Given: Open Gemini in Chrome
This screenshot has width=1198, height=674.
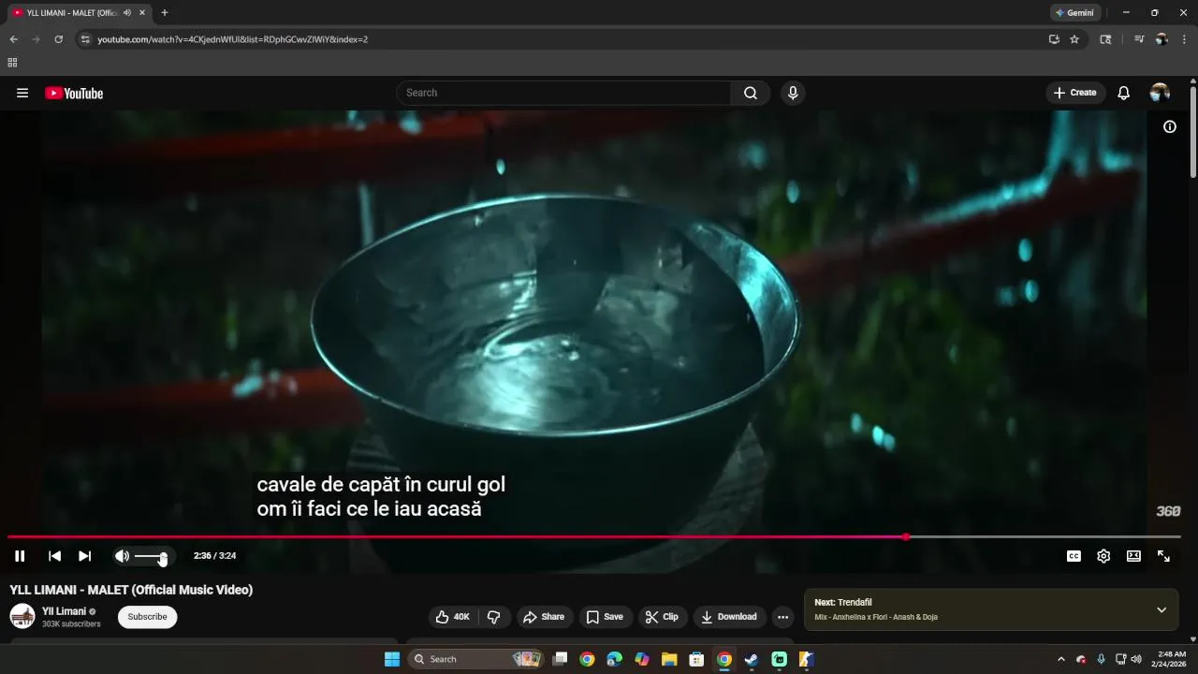Looking at the screenshot, I should (1074, 13).
